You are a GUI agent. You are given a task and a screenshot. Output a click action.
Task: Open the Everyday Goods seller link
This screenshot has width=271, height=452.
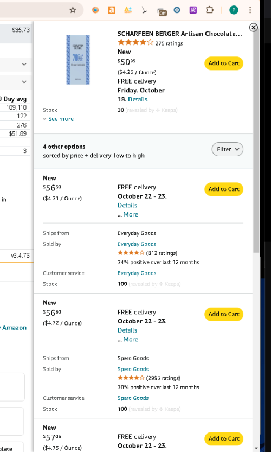(137, 244)
